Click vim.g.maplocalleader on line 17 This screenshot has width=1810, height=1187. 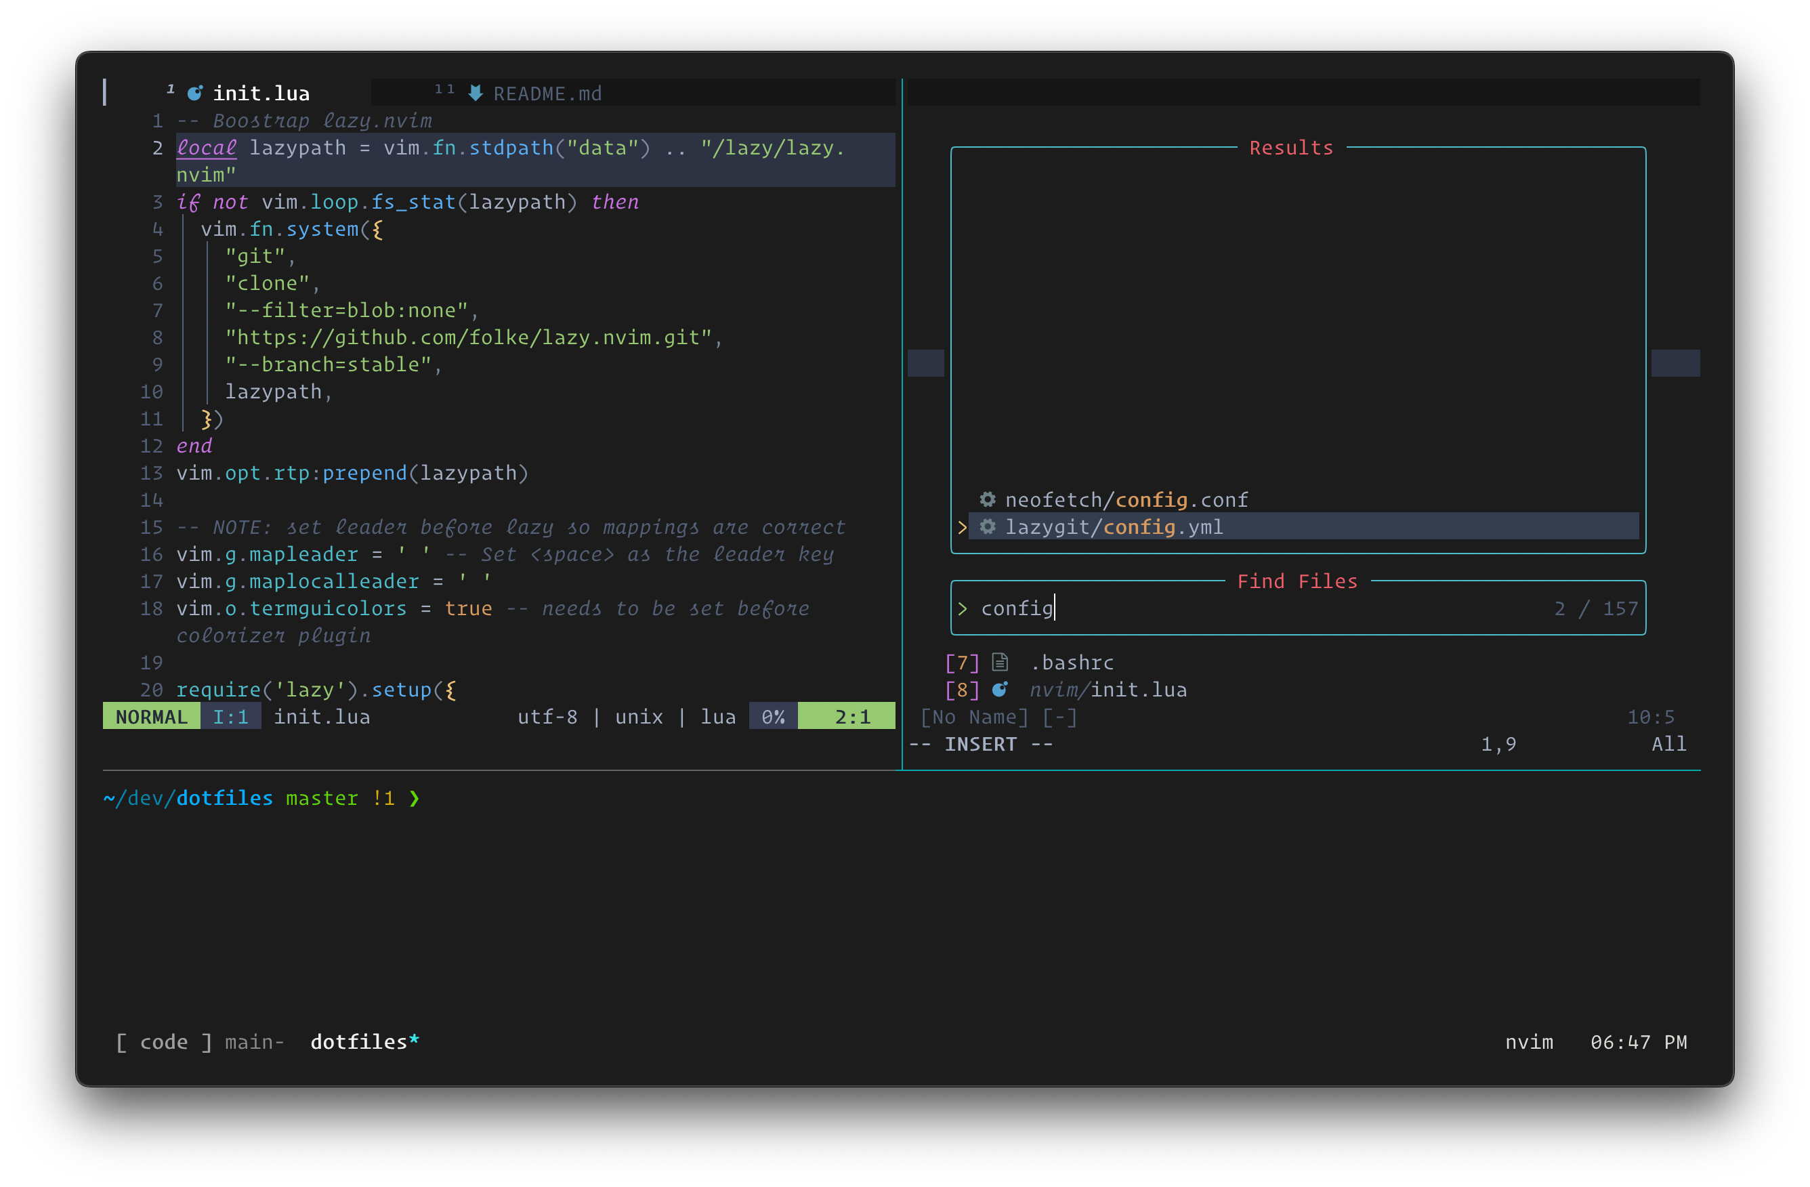click(x=297, y=581)
